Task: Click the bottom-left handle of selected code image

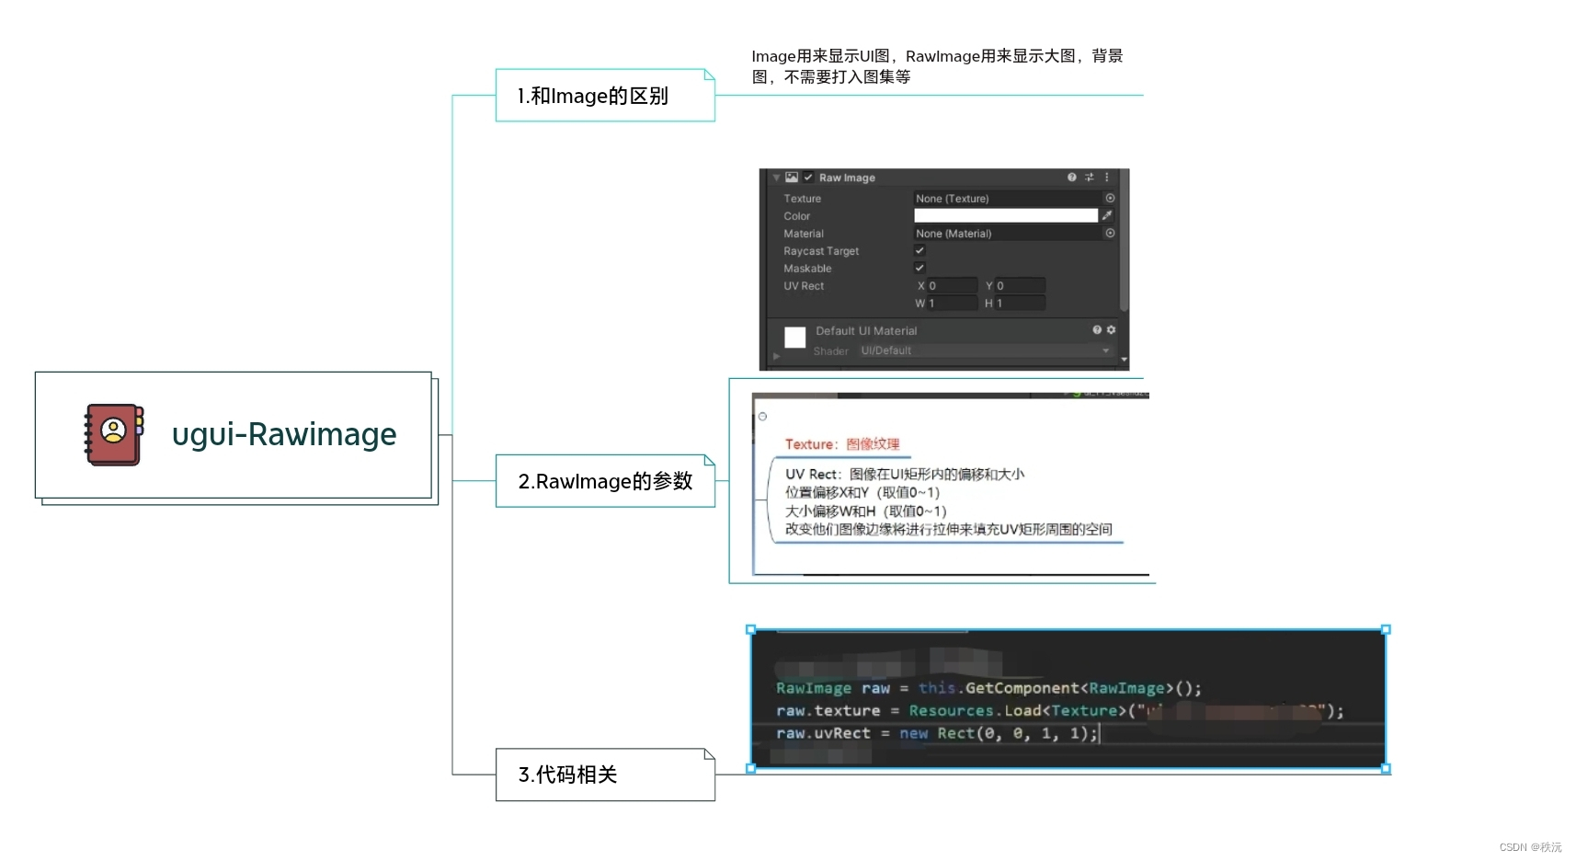Action: [751, 768]
